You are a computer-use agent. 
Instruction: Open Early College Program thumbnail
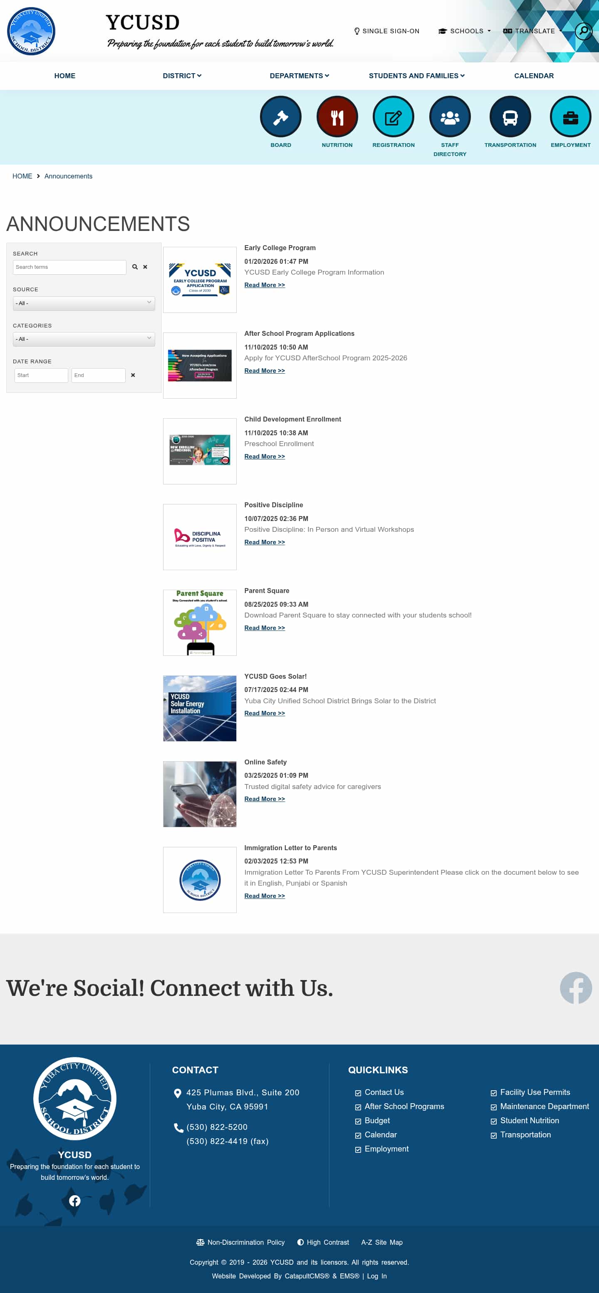point(200,280)
